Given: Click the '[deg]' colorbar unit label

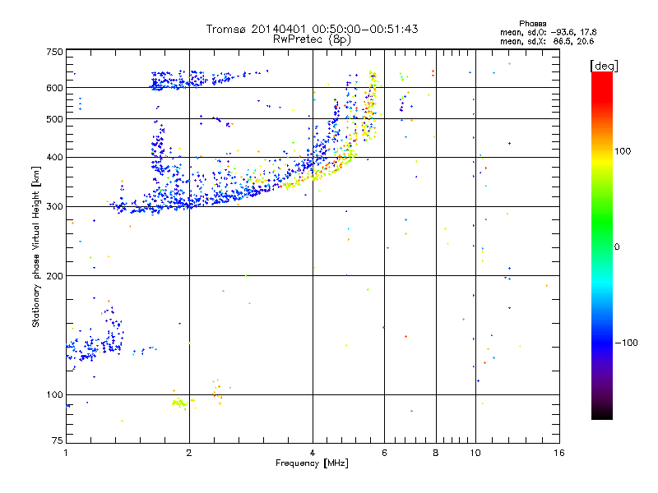Looking at the screenshot, I should [604, 66].
